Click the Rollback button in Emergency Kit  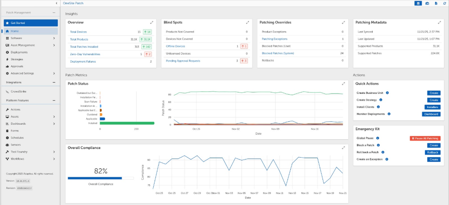tap(432, 152)
